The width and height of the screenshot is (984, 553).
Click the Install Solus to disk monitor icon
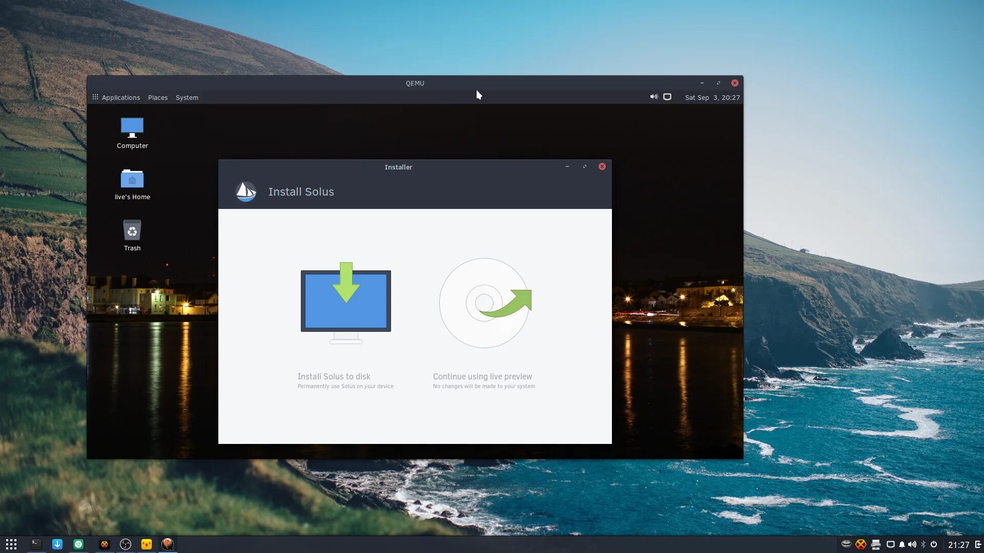[x=346, y=303]
